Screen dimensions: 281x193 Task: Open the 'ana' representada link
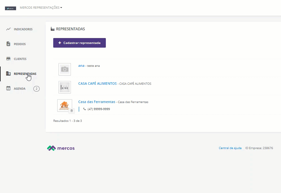point(81,66)
